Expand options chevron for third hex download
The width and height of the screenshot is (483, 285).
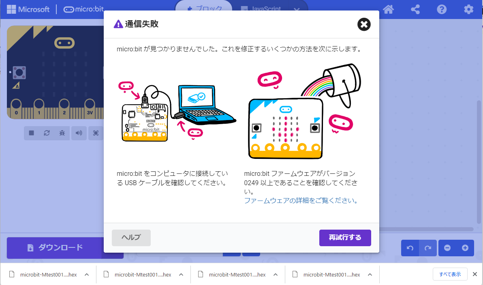(x=276, y=274)
